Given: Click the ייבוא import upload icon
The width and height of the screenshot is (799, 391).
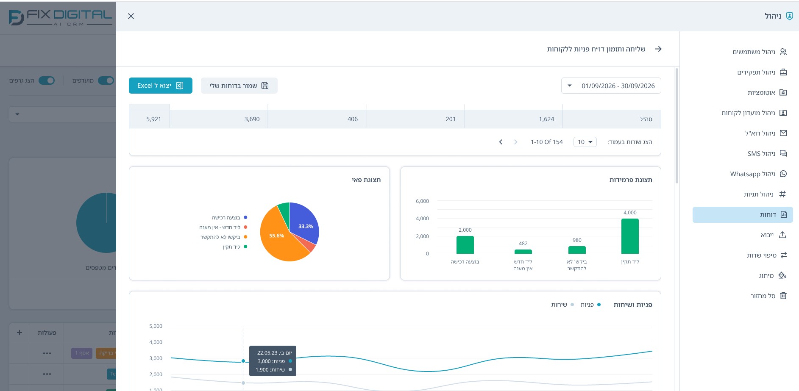Looking at the screenshot, I should point(783,235).
